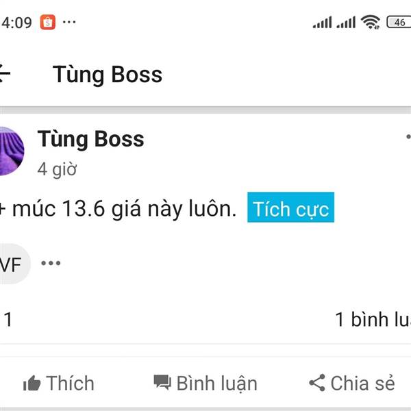411x411 pixels.
Task: Tap the Chia sẻ share icon
Action: coord(317,383)
